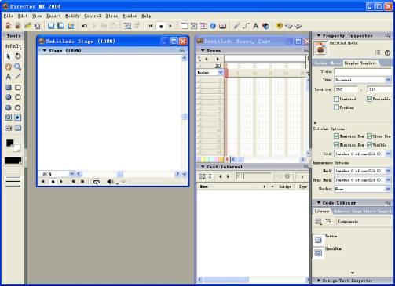Select the Push Button tool in Tools
395x286 pixels.
click(18, 128)
